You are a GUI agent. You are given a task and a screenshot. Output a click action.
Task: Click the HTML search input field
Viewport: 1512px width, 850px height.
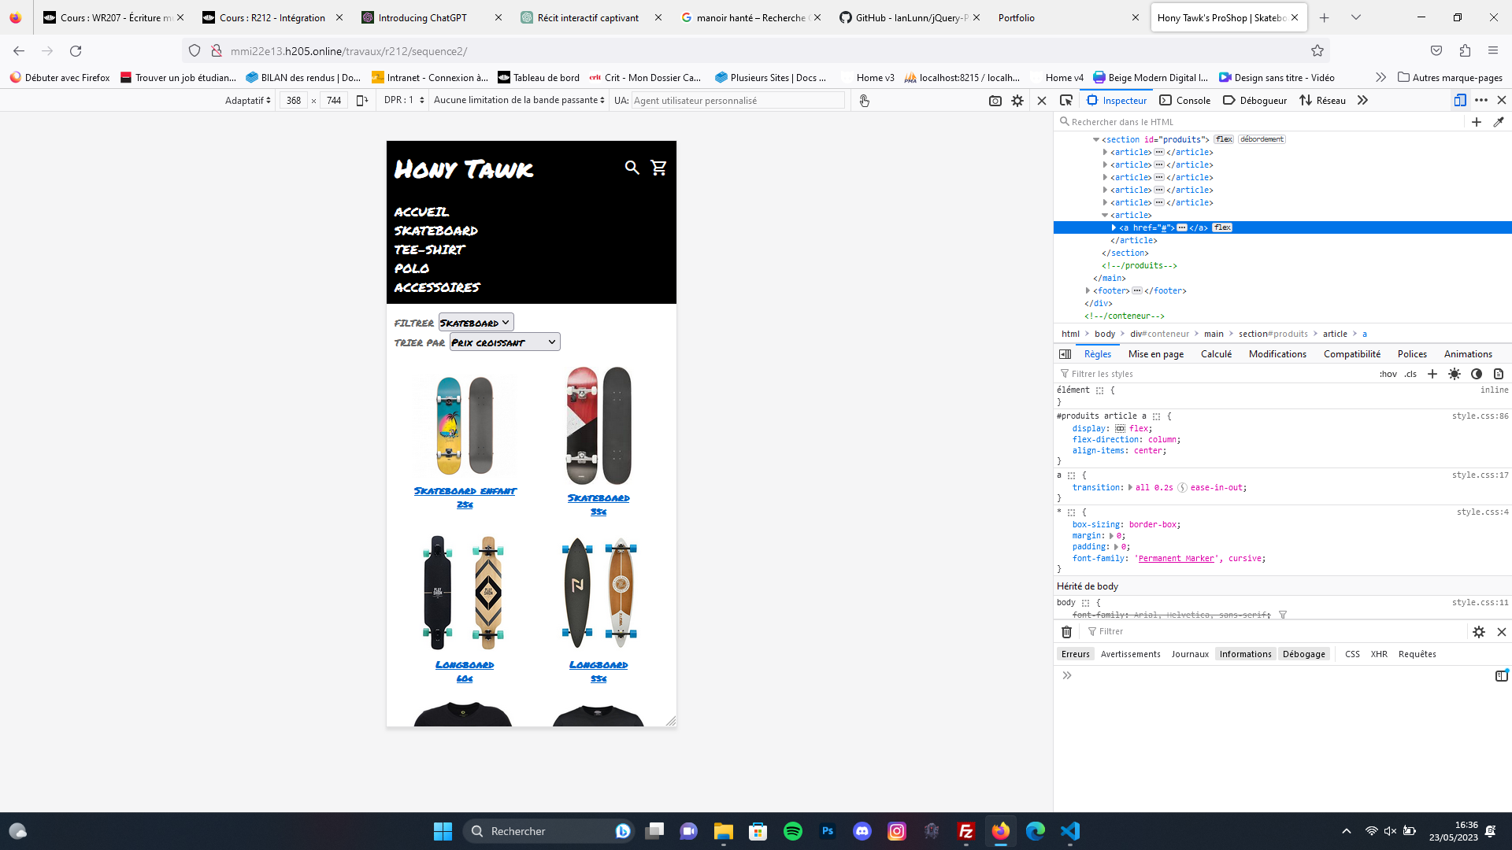[x=1260, y=122]
